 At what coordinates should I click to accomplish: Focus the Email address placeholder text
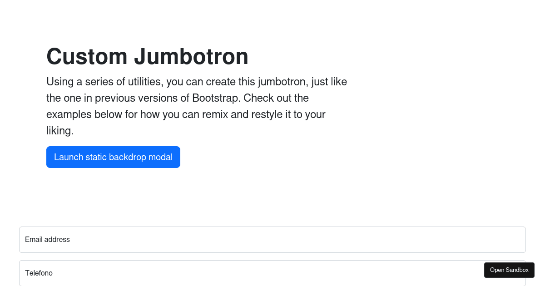coord(47,239)
